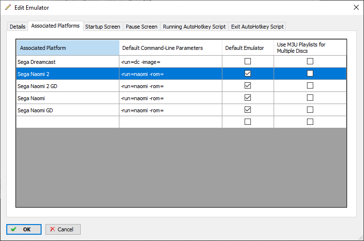The width and height of the screenshot is (364, 241).
Task: Enable M3U Playlists for Sega Naomi GD
Action: point(310,110)
